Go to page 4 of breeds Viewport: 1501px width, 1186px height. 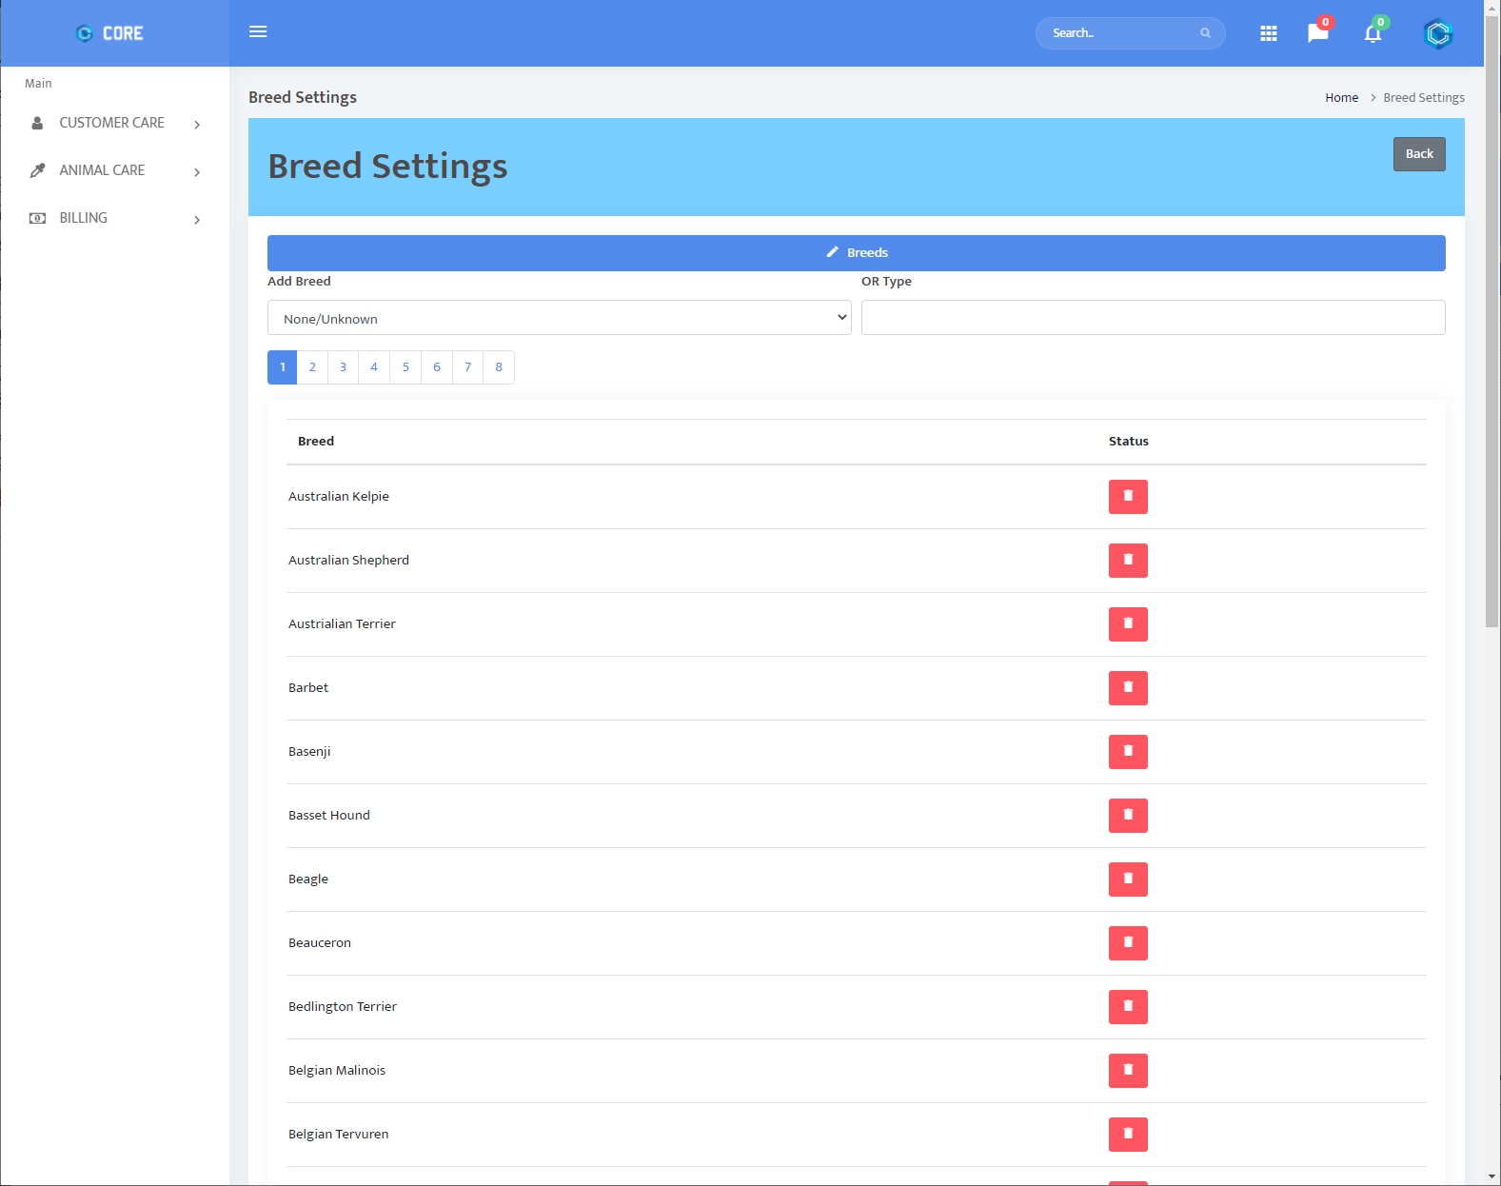tap(374, 367)
